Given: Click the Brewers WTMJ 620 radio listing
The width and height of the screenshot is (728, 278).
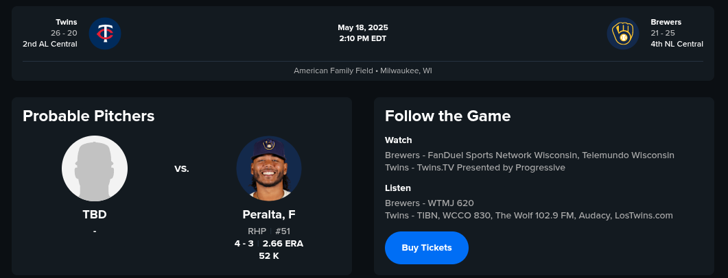Looking at the screenshot, I should [429, 203].
